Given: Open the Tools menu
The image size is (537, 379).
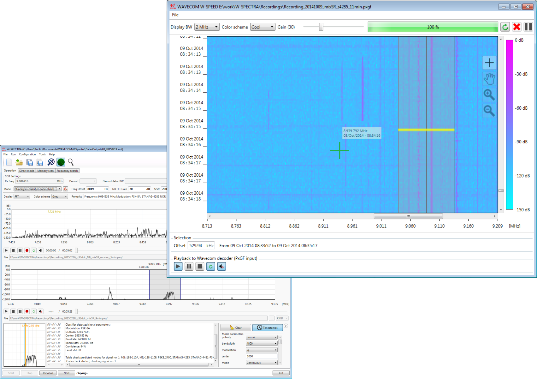Looking at the screenshot, I should (43, 154).
